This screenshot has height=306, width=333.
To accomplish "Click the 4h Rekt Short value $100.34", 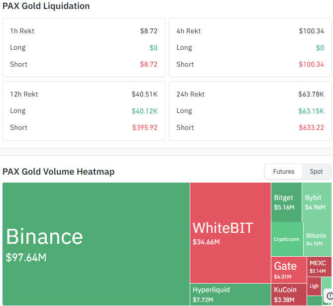I will 311,64.
